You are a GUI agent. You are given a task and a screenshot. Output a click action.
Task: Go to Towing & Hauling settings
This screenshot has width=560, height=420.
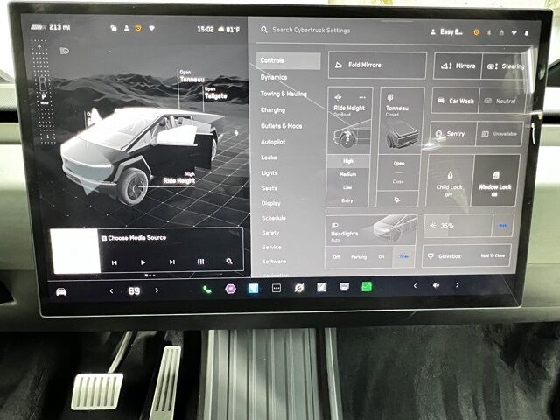(x=283, y=94)
